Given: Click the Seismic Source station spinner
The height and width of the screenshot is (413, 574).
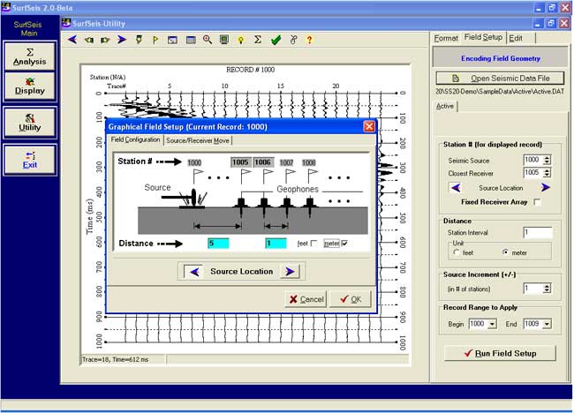Looking at the screenshot, I should click(547, 160).
